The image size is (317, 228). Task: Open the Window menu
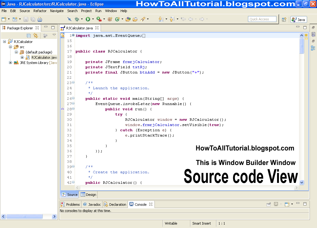(x=111, y=11)
